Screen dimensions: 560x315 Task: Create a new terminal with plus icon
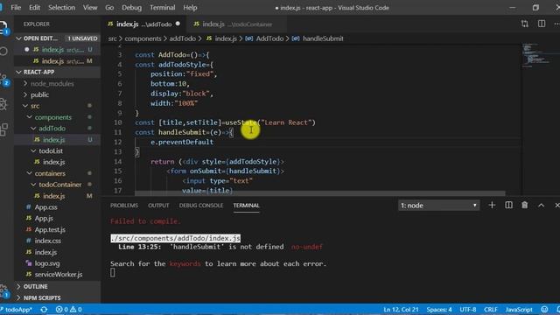492,205
